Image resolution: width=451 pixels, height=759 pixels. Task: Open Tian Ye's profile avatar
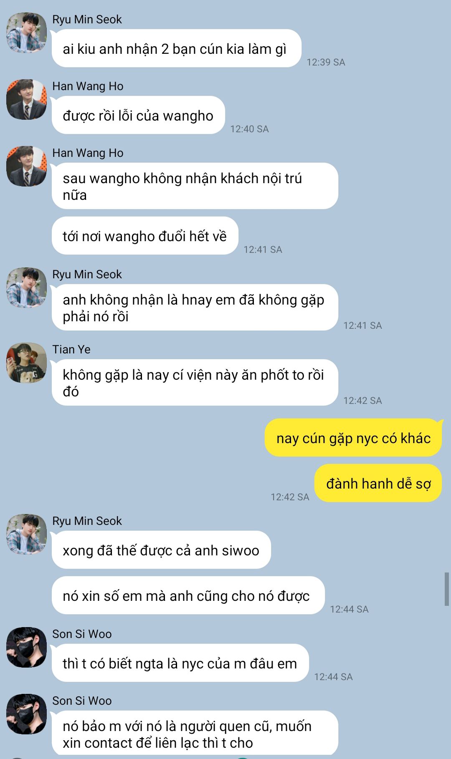tap(26, 363)
